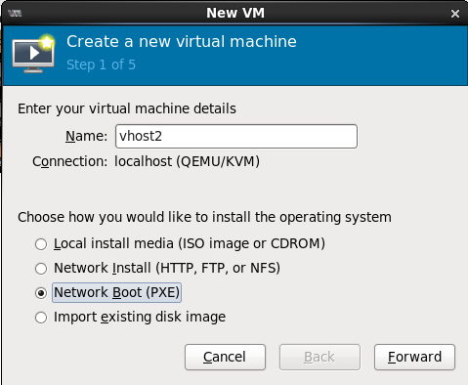
Task: Click 'Choose how you would like to install' text
Action: (x=204, y=217)
